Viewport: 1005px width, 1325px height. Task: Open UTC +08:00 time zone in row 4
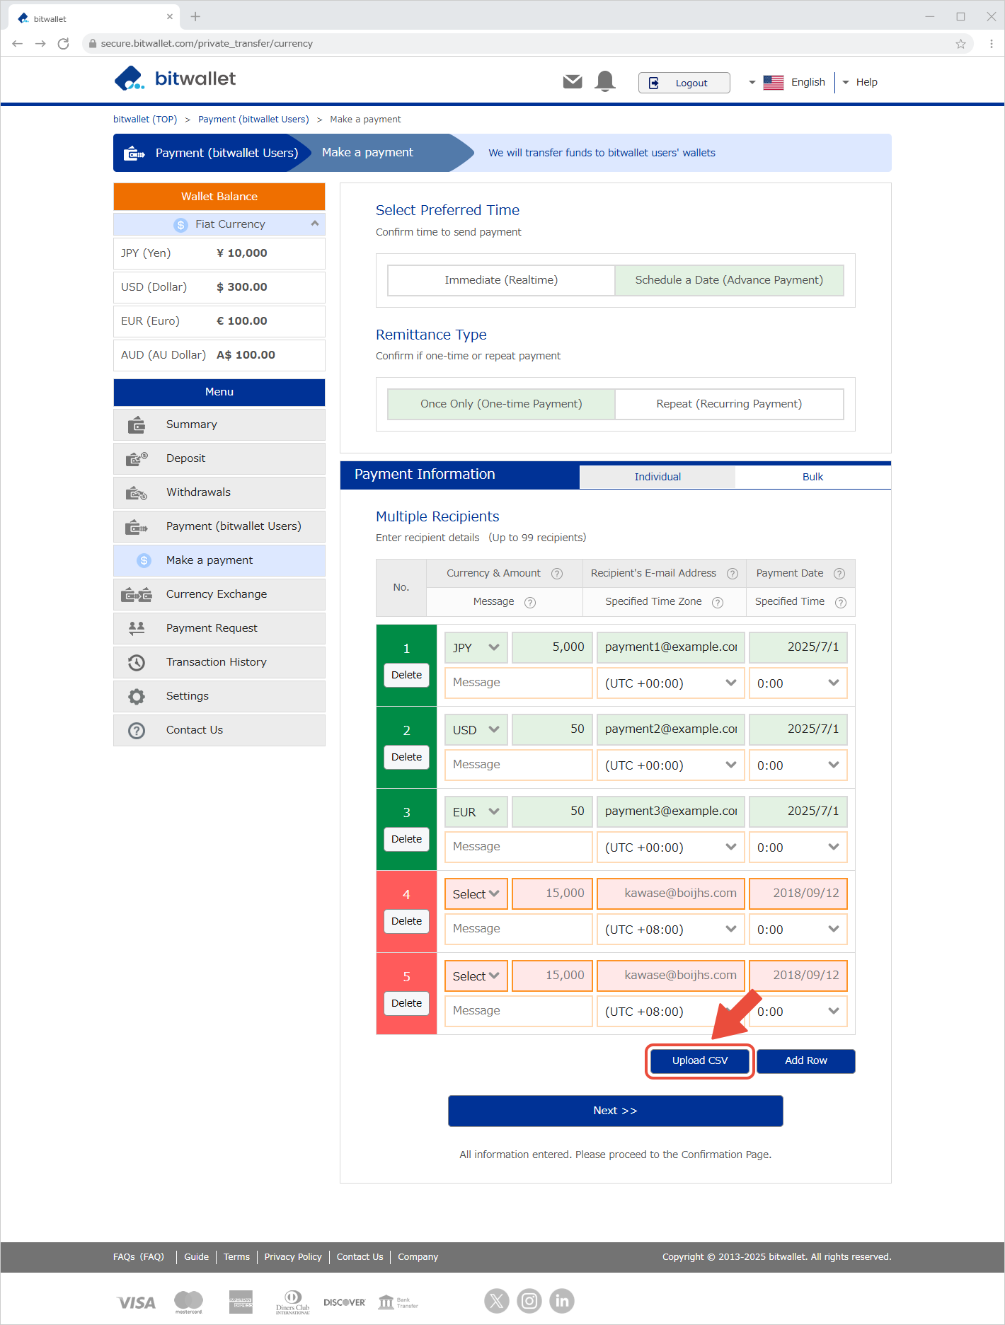(x=671, y=930)
